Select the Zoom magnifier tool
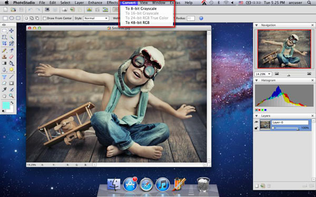Viewport: 316px width, 197px height. pyautogui.click(x=11, y=96)
